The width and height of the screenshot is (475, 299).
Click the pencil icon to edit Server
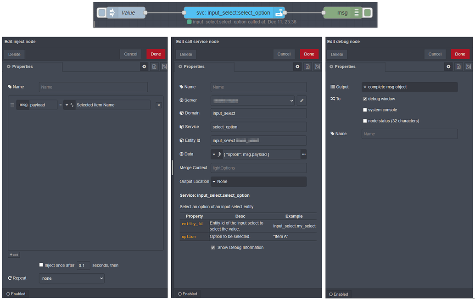click(x=302, y=100)
